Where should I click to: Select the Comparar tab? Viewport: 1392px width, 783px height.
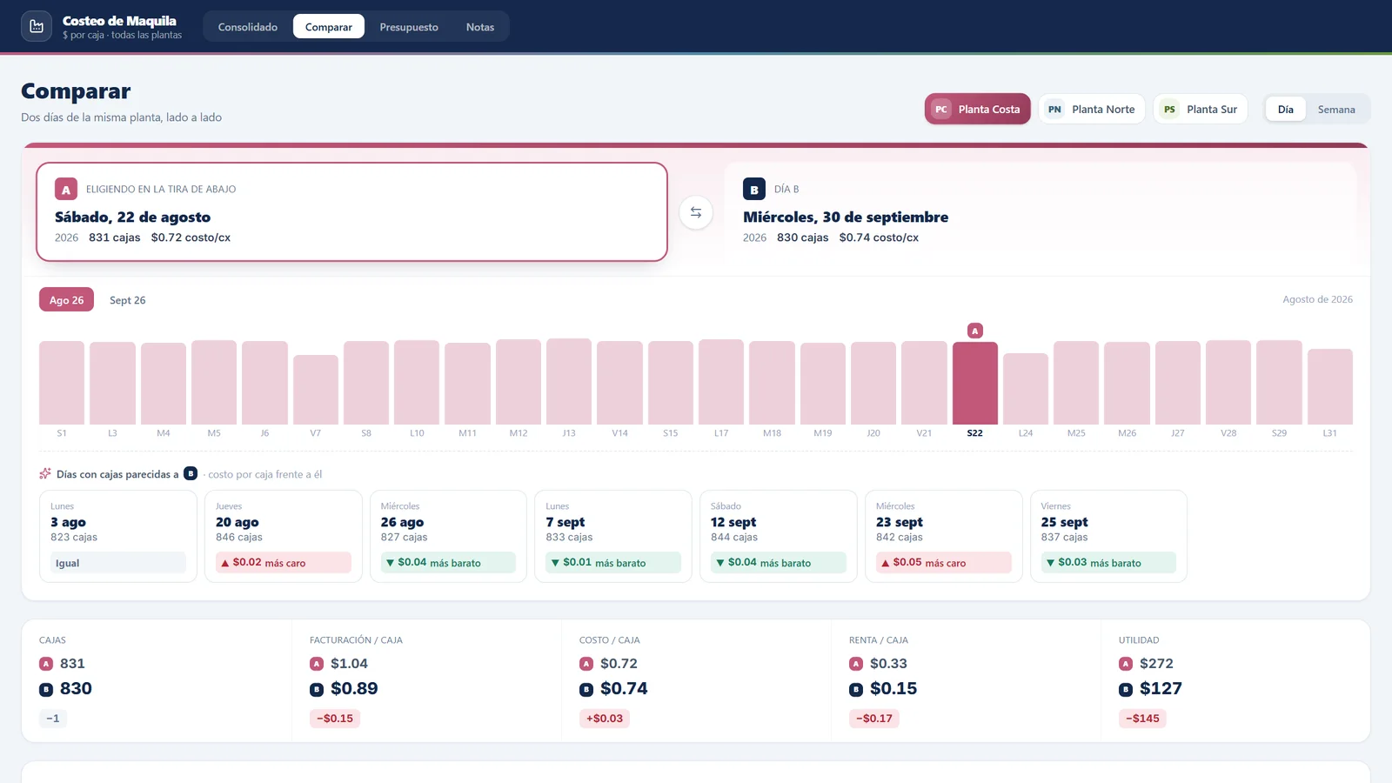pyautogui.click(x=329, y=27)
